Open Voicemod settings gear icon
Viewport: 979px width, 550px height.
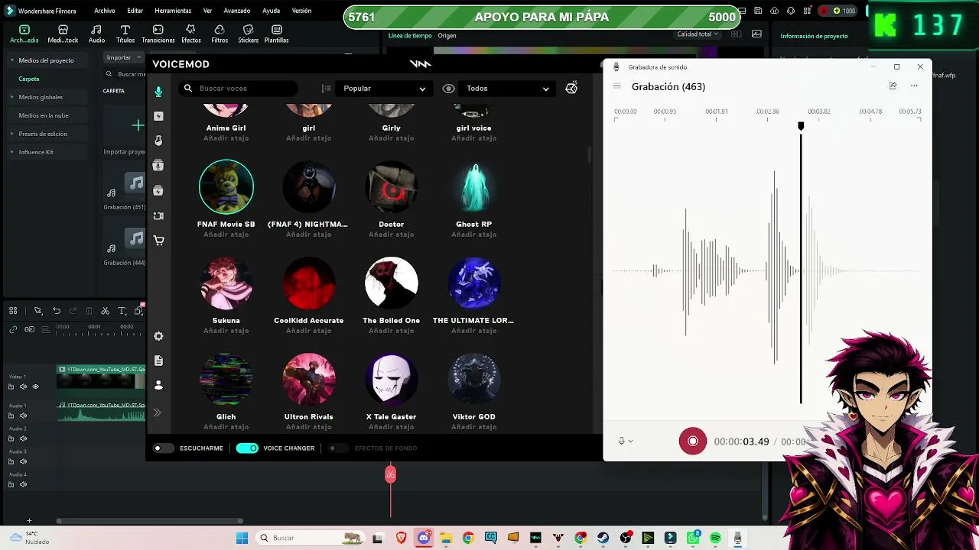point(158,336)
